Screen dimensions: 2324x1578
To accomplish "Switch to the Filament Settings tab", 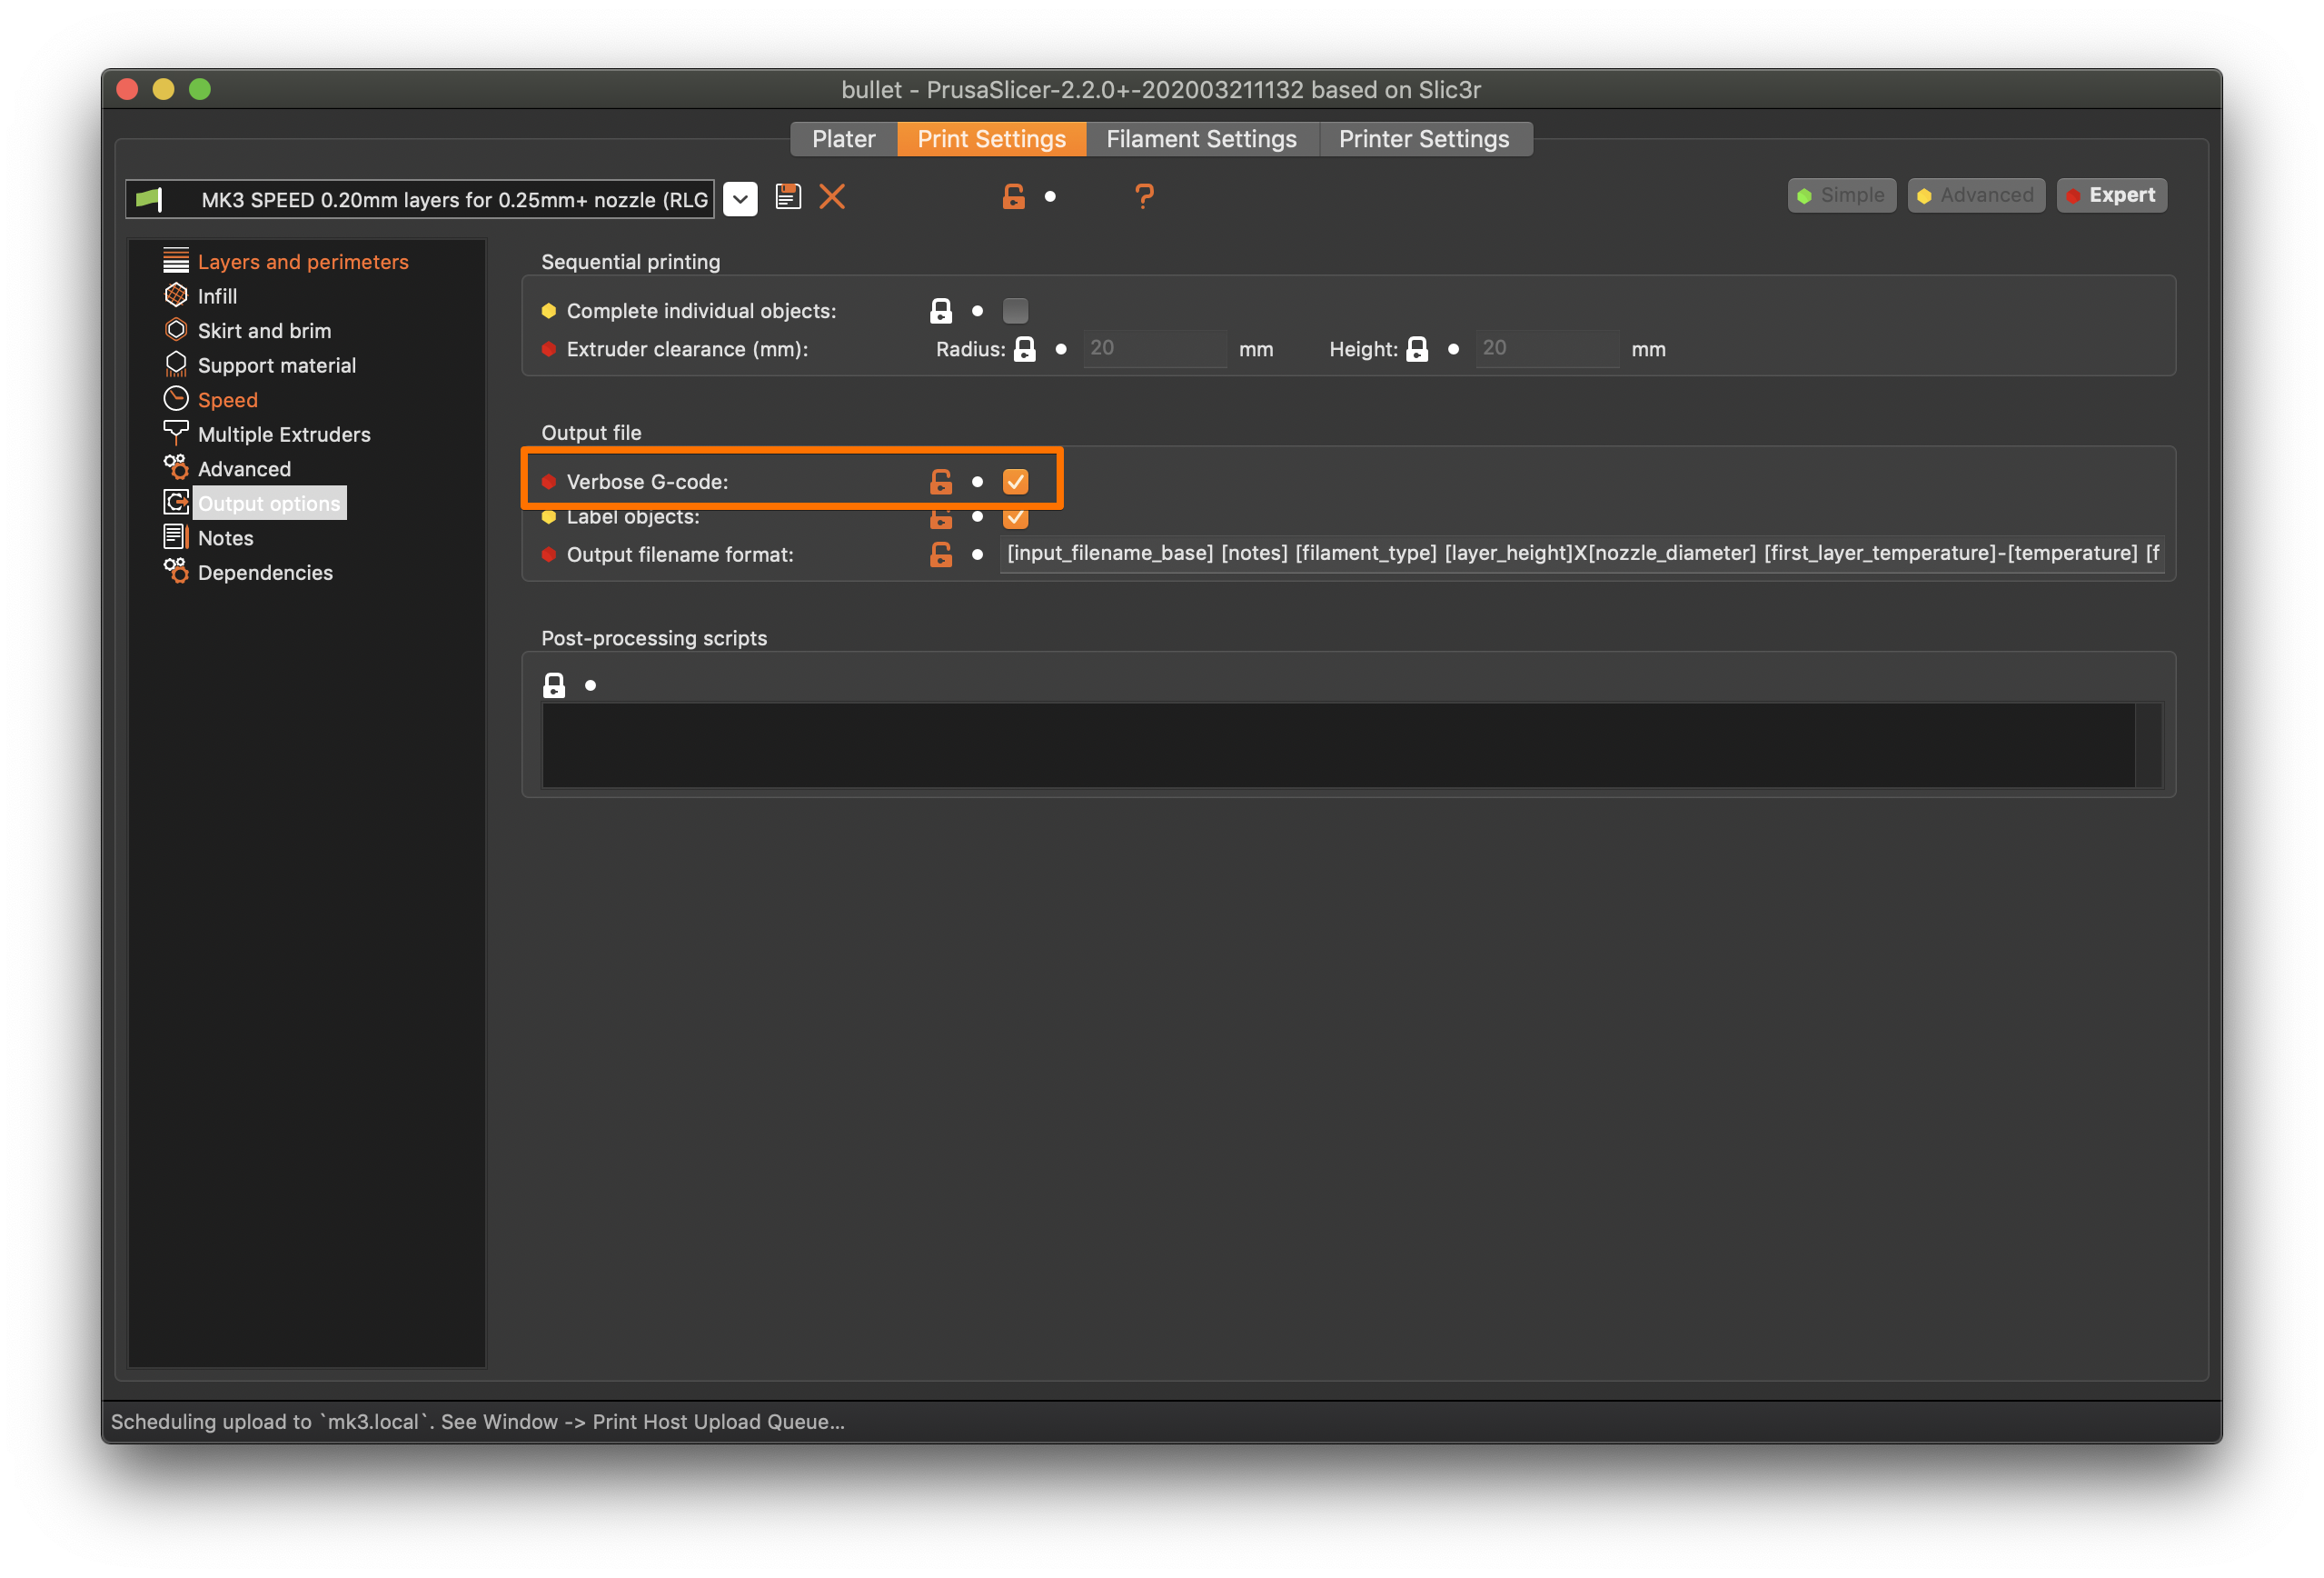I will pos(1201,139).
